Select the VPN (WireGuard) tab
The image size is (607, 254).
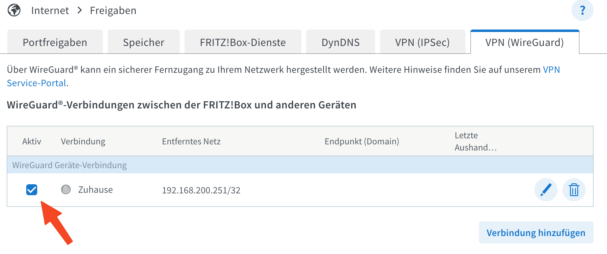coord(524,42)
